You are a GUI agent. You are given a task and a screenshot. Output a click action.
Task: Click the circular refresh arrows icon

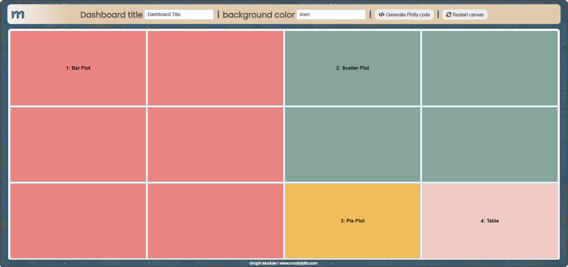[448, 15]
